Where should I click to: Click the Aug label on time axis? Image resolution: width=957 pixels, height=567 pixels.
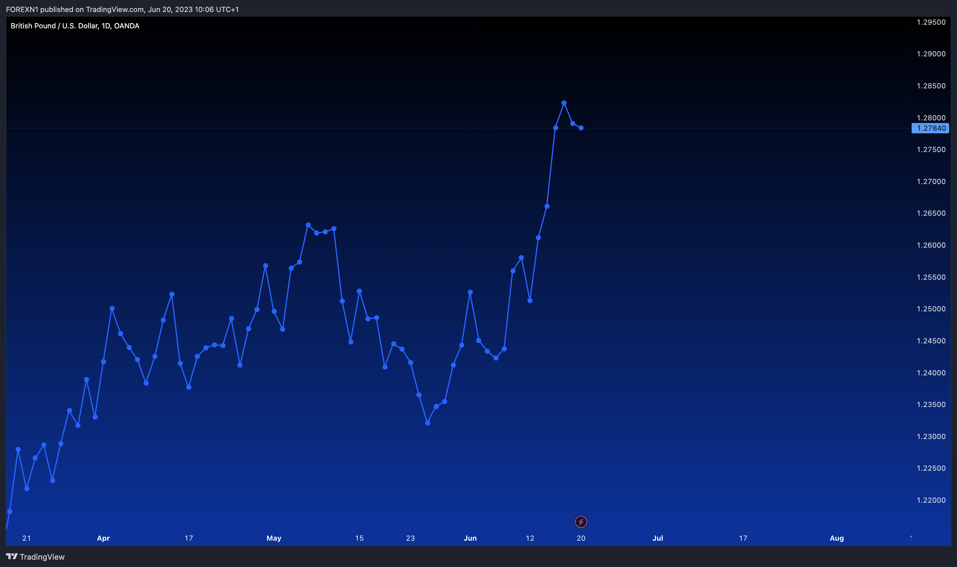837,538
